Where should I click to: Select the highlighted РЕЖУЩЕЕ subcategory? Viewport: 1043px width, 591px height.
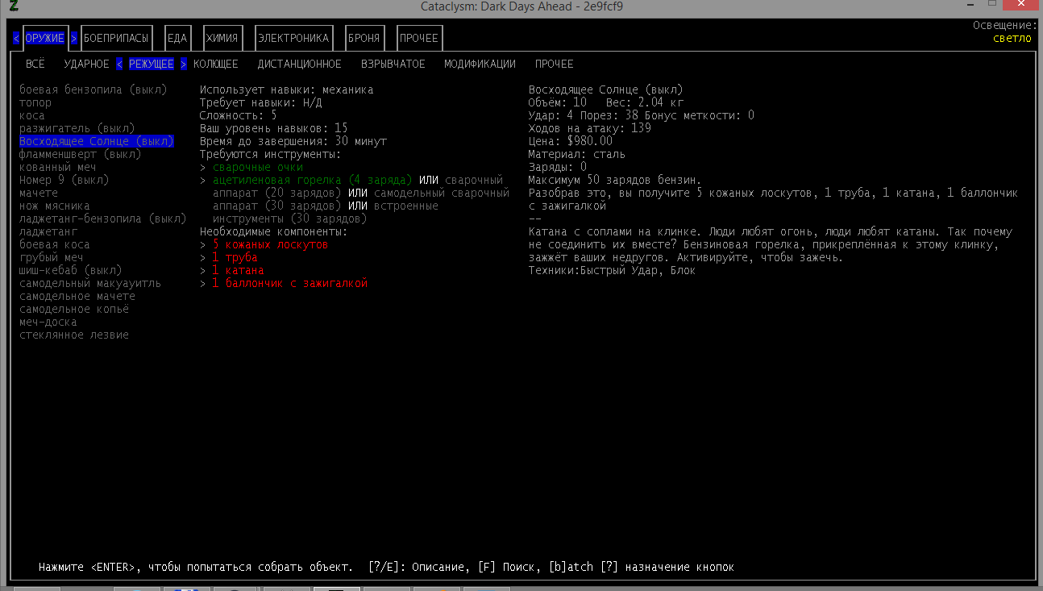coord(152,64)
